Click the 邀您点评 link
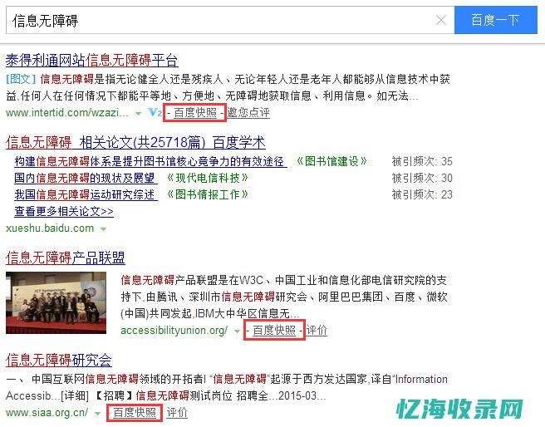This screenshot has width=545, height=427. click(248, 113)
